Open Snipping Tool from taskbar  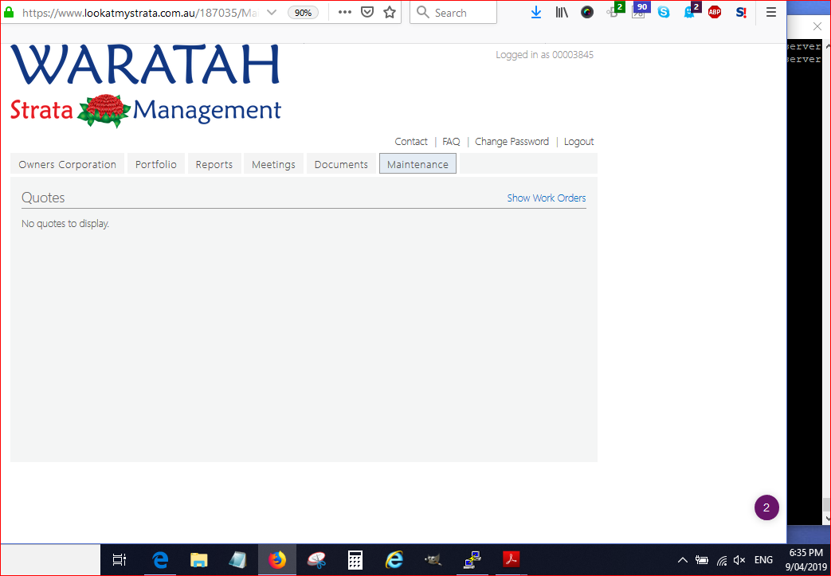coord(316,559)
